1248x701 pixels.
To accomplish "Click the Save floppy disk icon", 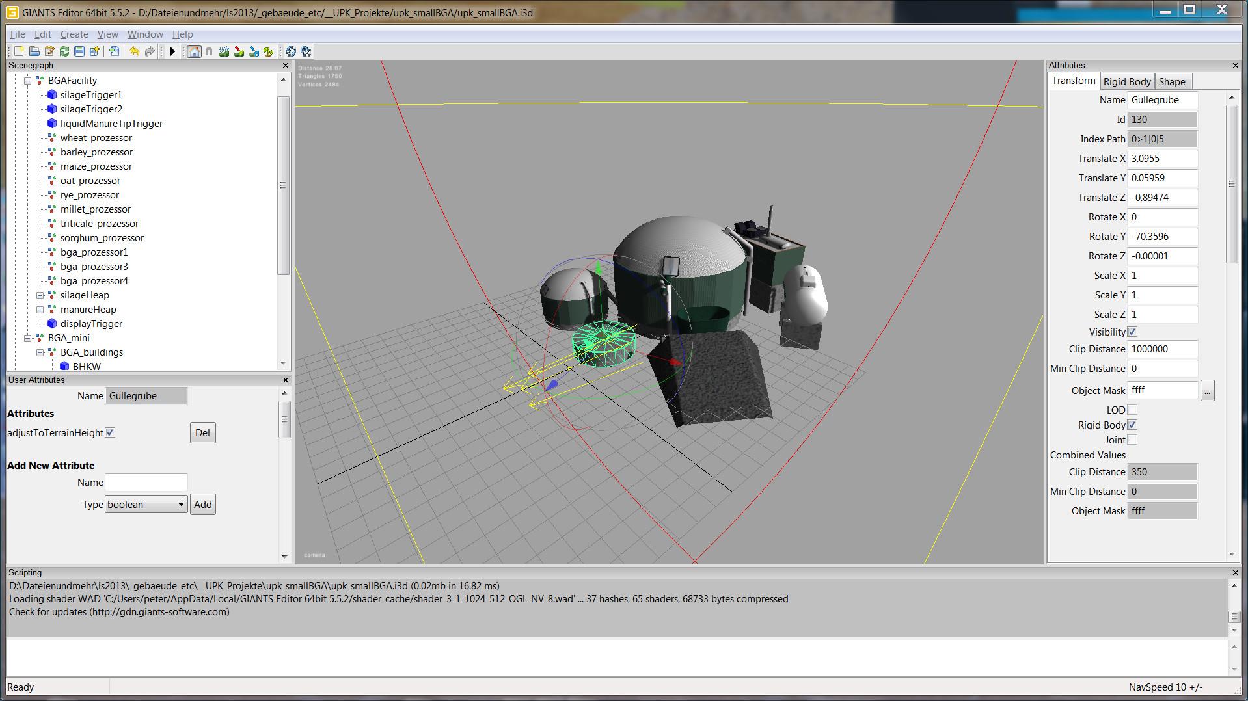I will [x=79, y=51].
